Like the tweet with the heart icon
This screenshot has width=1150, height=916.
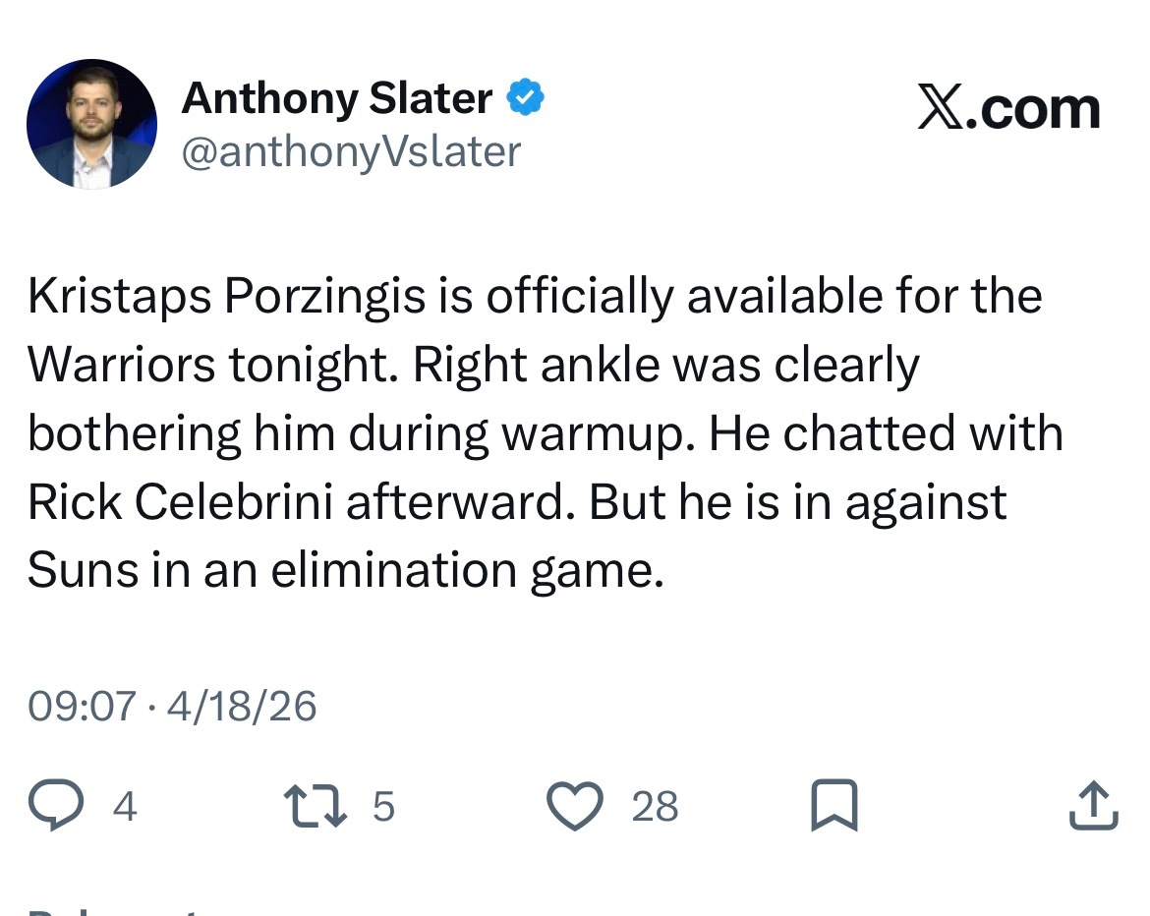[574, 807]
